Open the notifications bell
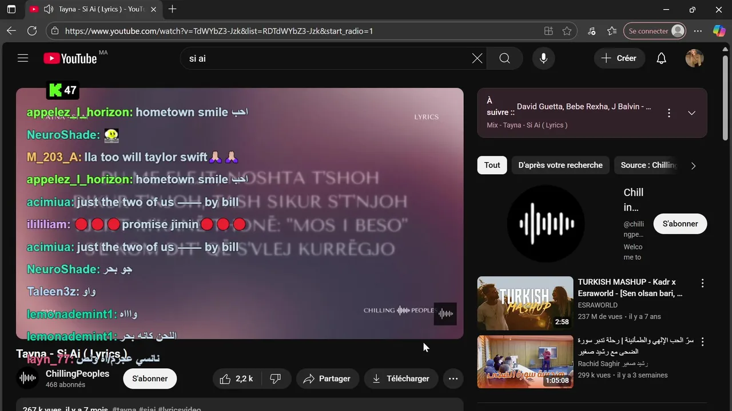 (661, 58)
